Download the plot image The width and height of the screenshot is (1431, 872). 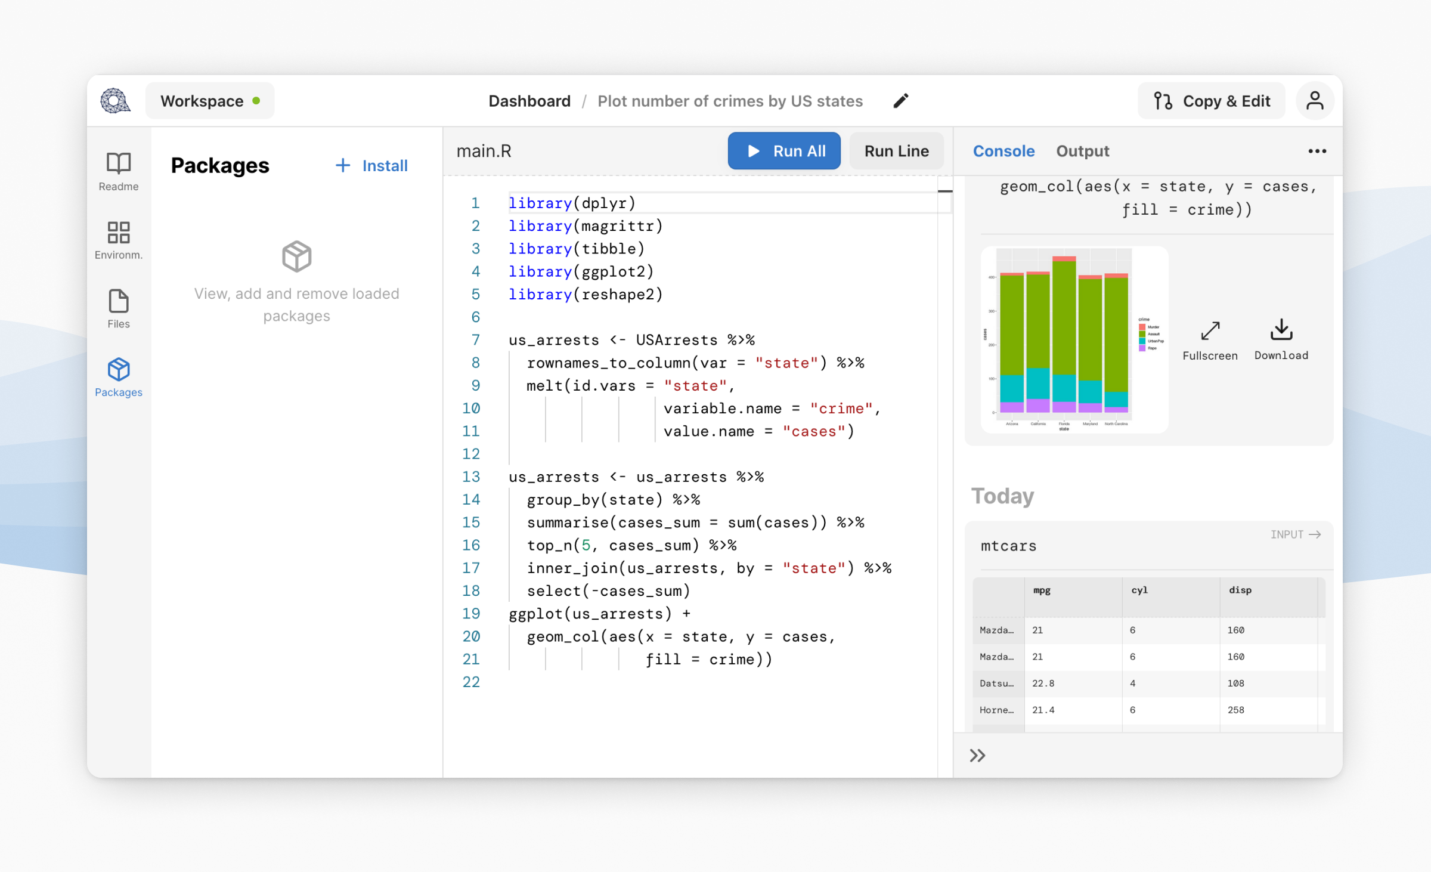click(1281, 341)
